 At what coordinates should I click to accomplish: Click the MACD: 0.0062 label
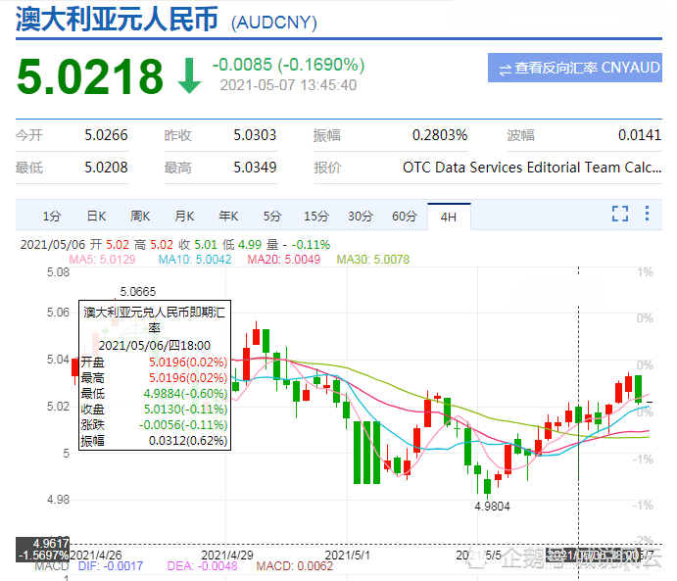pyautogui.click(x=295, y=566)
